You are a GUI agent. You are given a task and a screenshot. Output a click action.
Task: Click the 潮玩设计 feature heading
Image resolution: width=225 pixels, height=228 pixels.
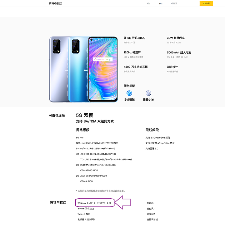point(172,67)
